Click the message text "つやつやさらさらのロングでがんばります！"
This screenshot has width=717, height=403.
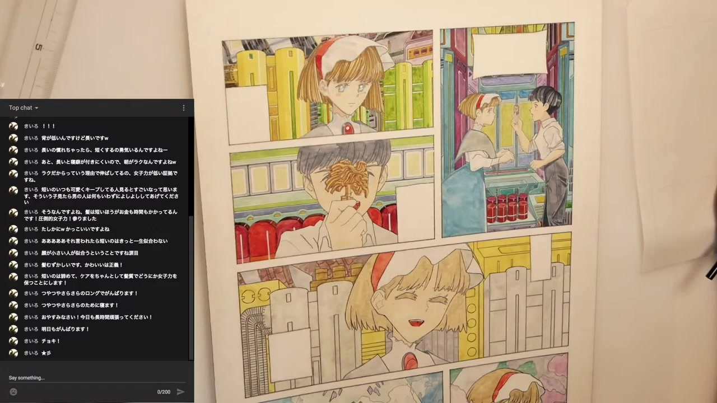(90, 293)
